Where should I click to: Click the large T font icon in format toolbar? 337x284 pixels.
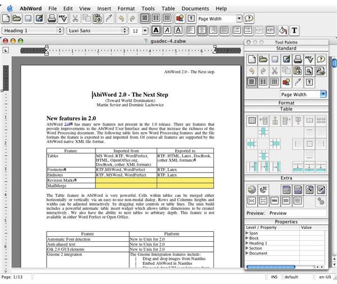pyautogui.click(x=294, y=30)
